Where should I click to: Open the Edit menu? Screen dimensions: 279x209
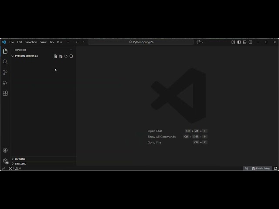[x=20, y=42]
